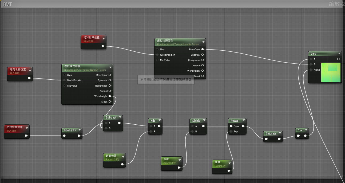Toggle the Saturate node expand arrow
Screen dimensions: 345x183
coord(280,133)
